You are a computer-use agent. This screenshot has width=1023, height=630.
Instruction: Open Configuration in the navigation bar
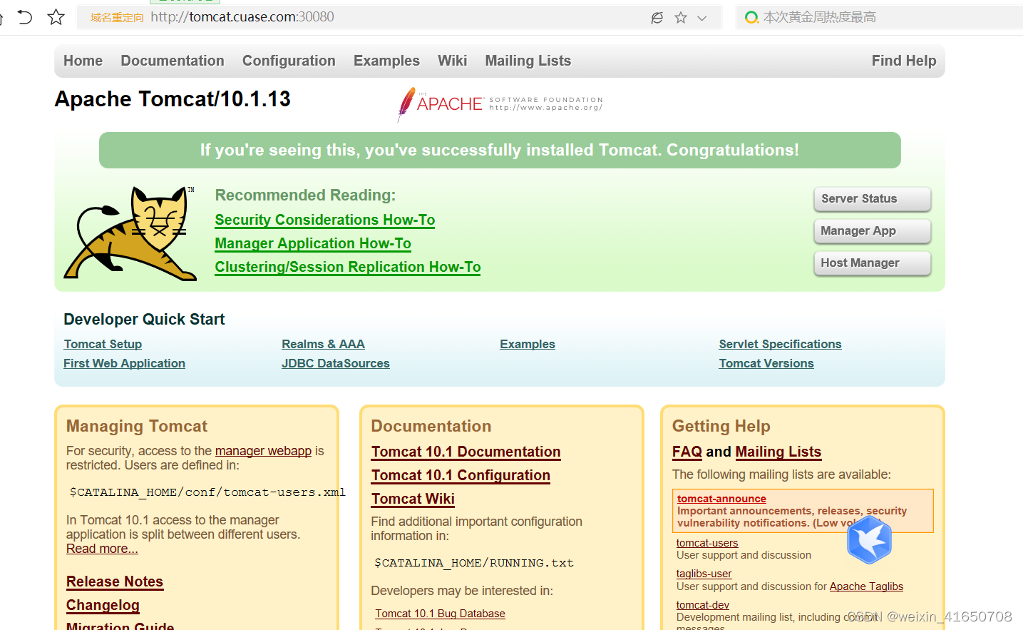tap(289, 61)
